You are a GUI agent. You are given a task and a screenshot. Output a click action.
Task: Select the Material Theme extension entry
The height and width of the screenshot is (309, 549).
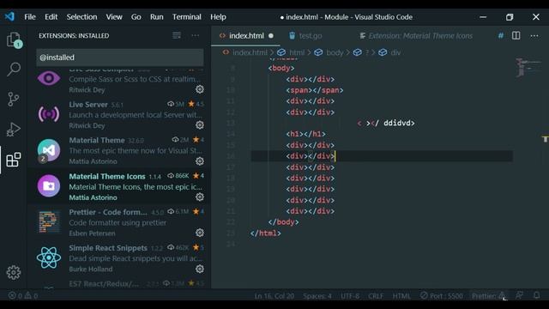pos(119,150)
